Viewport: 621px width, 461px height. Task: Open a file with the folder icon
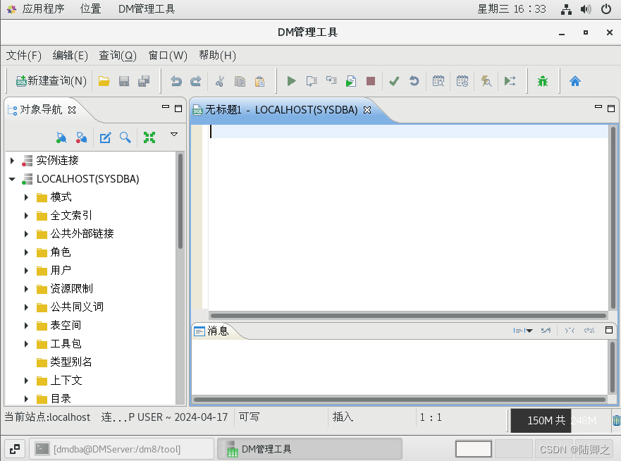click(x=104, y=81)
